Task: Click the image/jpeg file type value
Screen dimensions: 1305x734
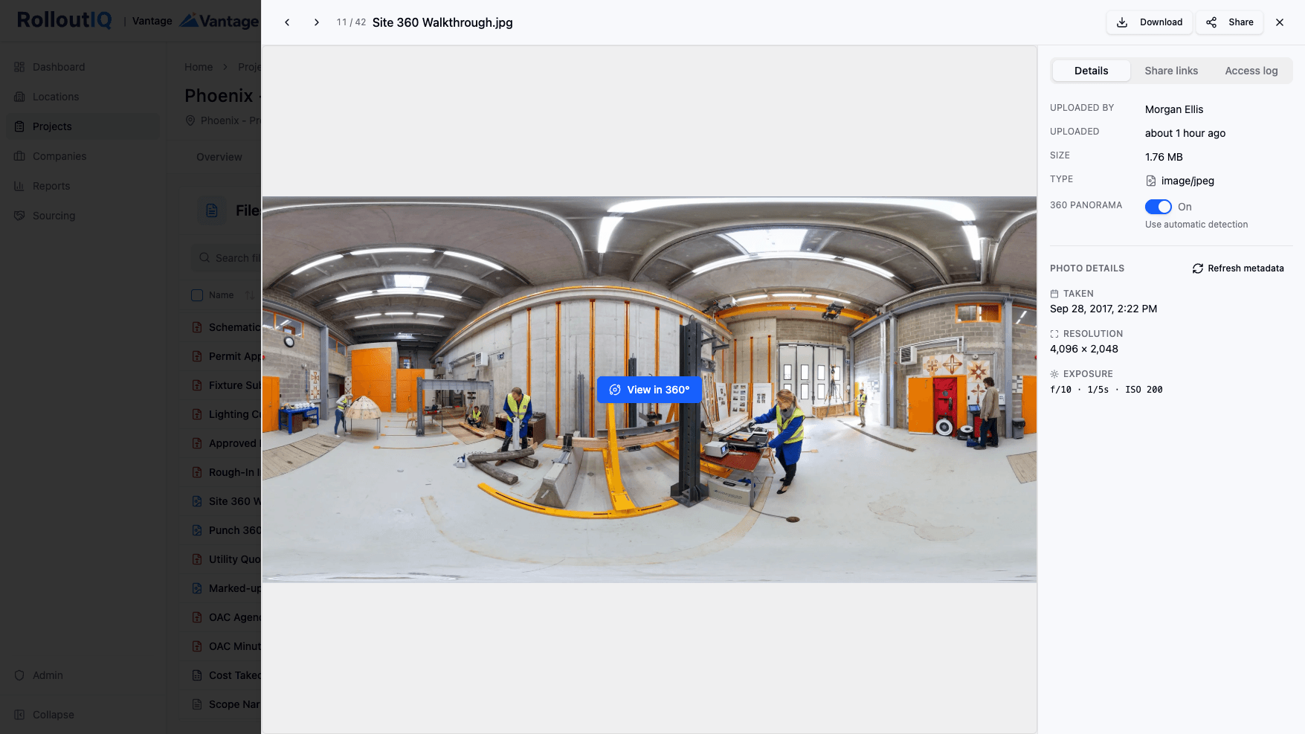Action: pyautogui.click(x=1188, y=181)
